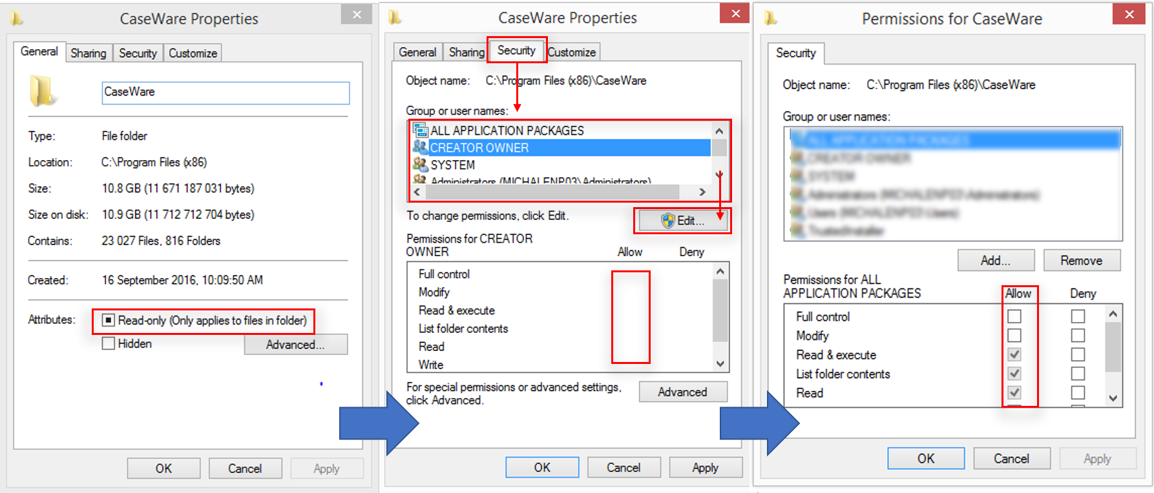
Task: Confirm with OK in left Properties window
Action: point(163,468)
